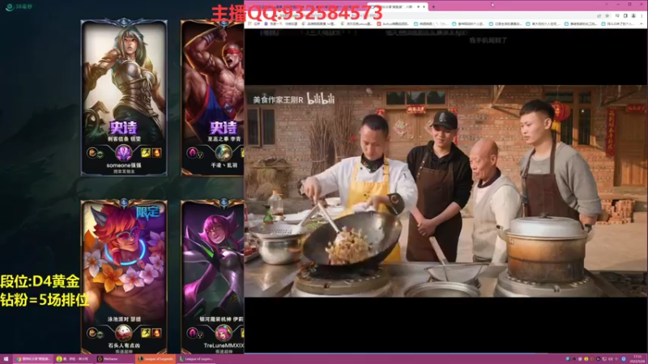Open the green-icon taskbar item beside Chrome
This screenshot has width=648, height=364.
(x=74, y=359)
